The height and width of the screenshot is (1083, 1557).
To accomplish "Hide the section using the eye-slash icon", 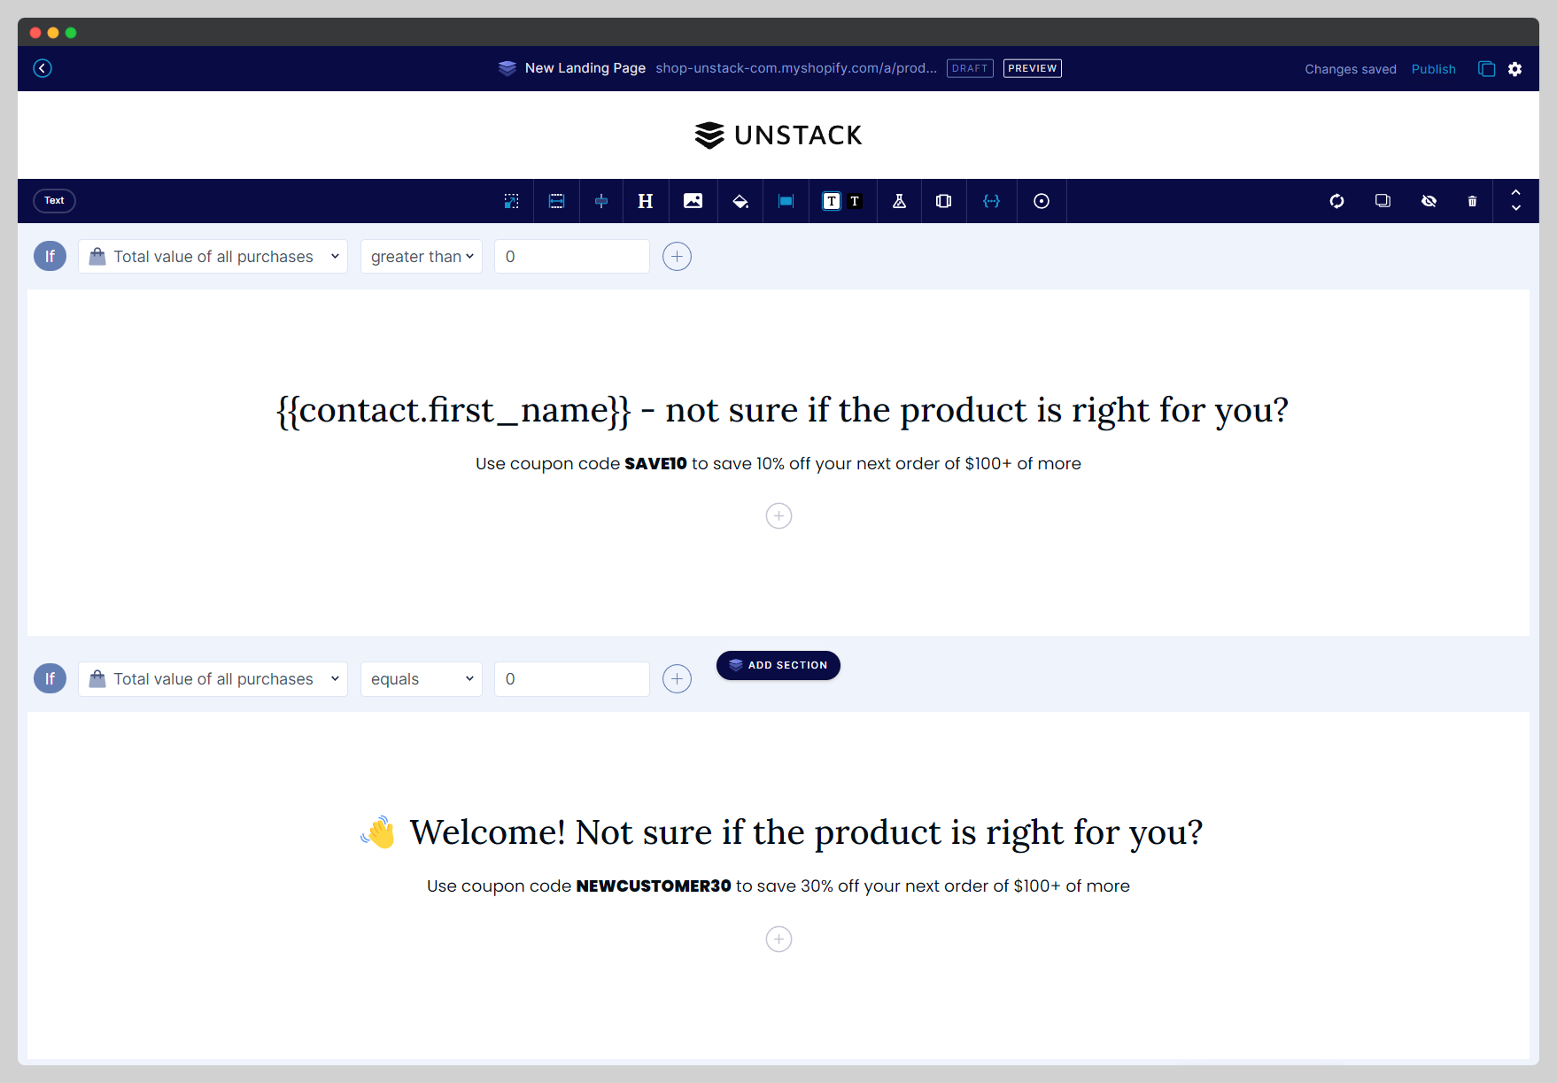I will click(1429, 201).
